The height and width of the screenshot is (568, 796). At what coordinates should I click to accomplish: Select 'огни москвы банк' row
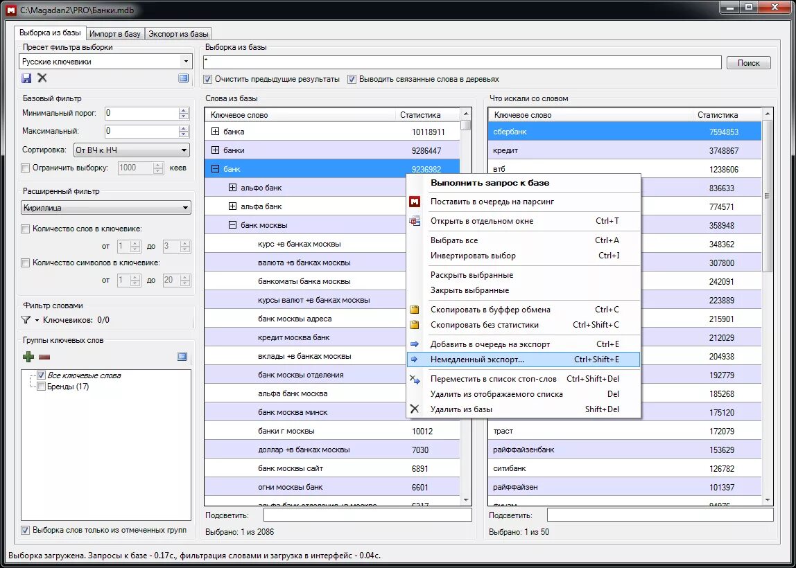point(332,488)
